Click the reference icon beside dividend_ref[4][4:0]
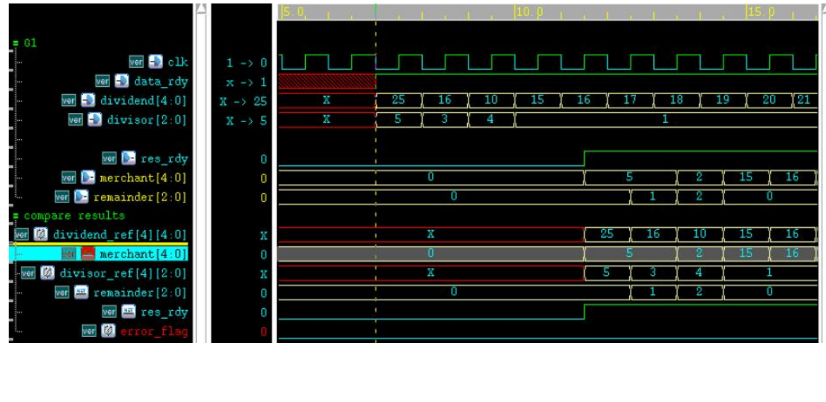The width and height of the screenshot is (826, 402). coord(41,235)
